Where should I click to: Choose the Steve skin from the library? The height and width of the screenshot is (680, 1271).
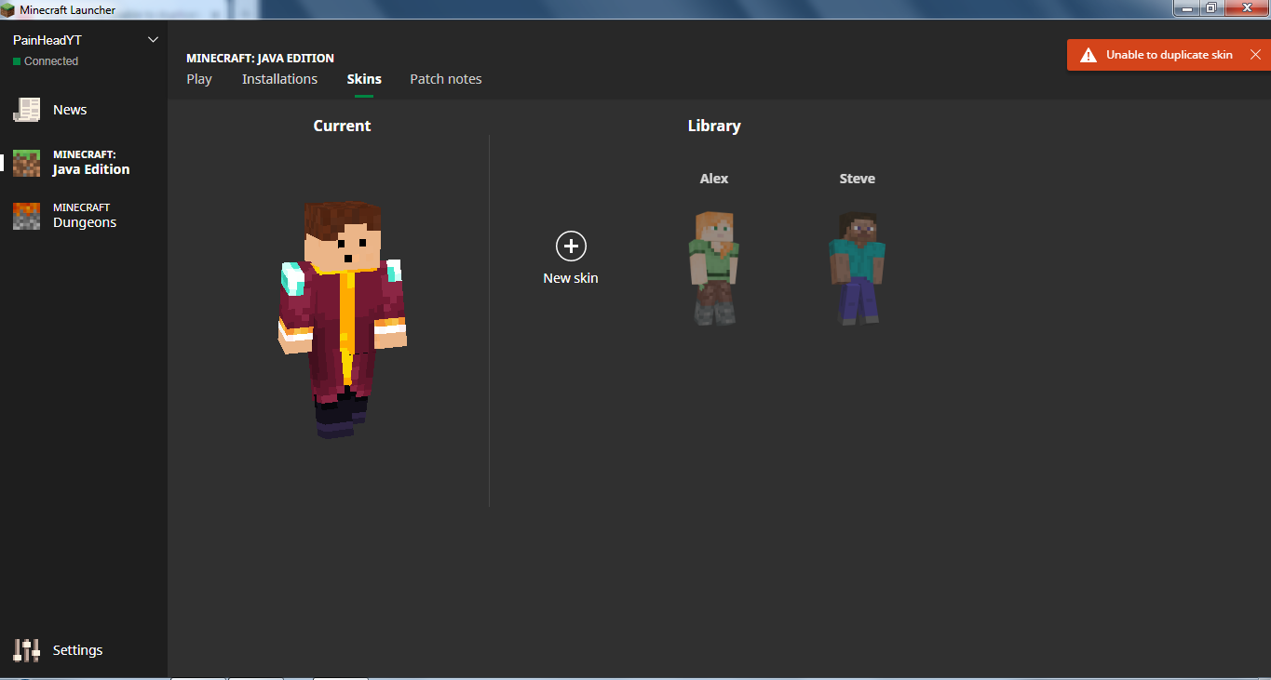pos(857,267)
